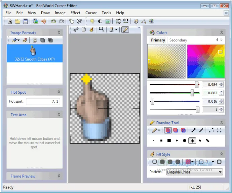Activate the Pencil drawing tool above canvas
Screen dimensions: 232x193
125,30
